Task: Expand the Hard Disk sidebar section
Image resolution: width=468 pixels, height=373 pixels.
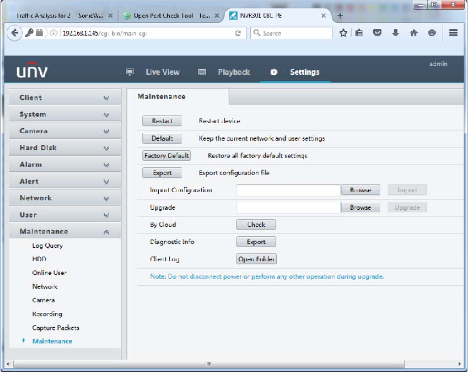Action: (65, 148)
